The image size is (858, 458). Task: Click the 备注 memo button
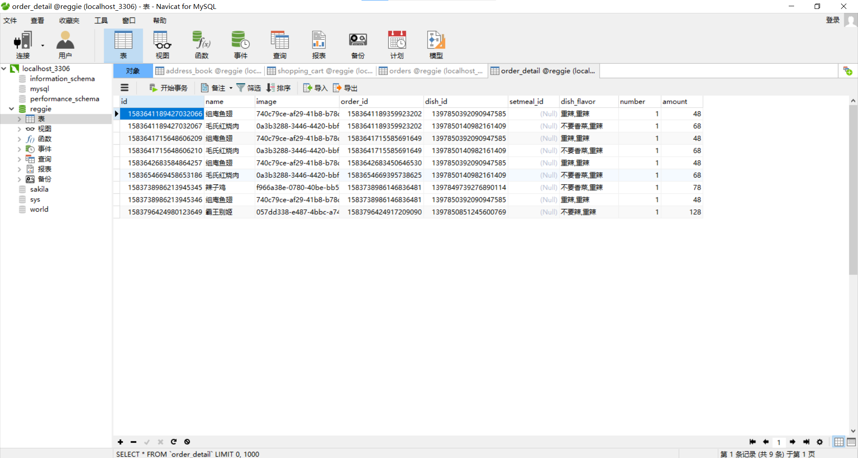(x=213, y=88)
